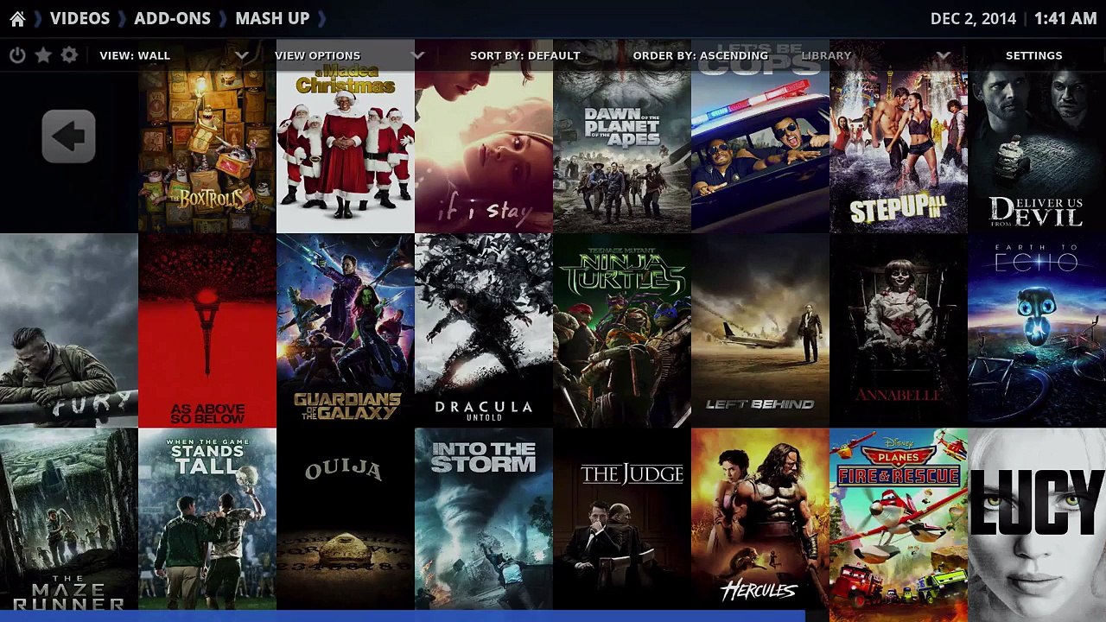Screen dimensions: 1106x622
Task: Click the 1:41 AM clock
Action: click(1065, 18)
